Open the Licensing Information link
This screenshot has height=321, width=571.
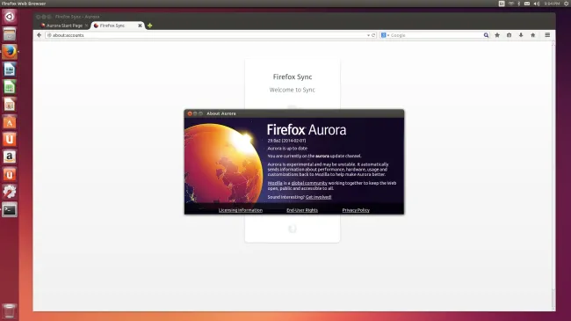click(241, 210)
